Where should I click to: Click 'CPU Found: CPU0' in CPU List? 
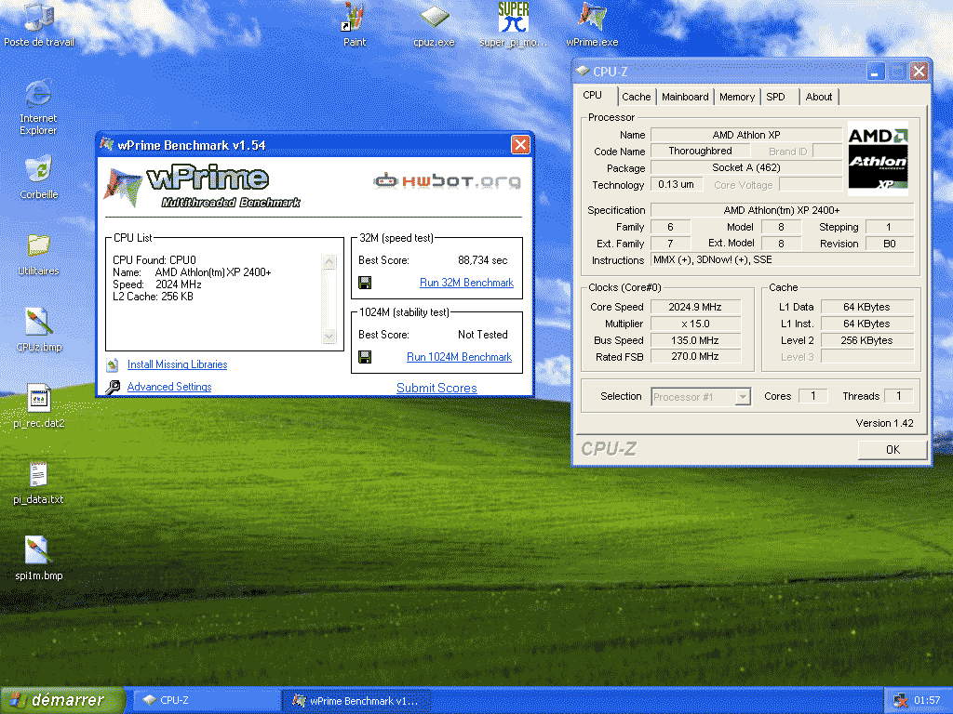[x=154, y=260]
